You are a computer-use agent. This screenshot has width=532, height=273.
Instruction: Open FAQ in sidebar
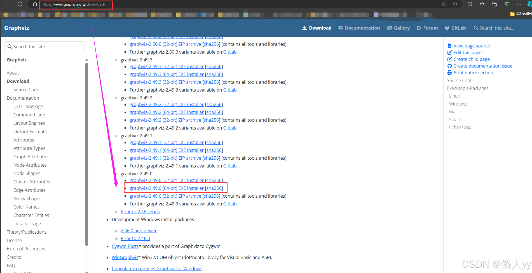click(11, 265)
